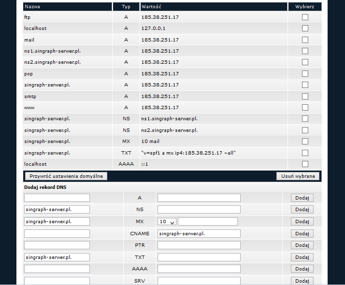Click the Wartość column header
The image size is (345, 285).
coord(214,7)
